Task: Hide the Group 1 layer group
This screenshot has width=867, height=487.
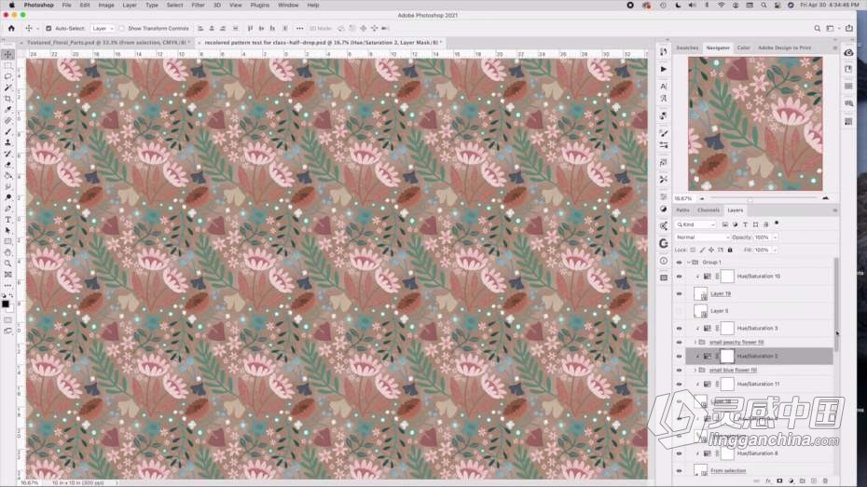Action: coord(679,263)
